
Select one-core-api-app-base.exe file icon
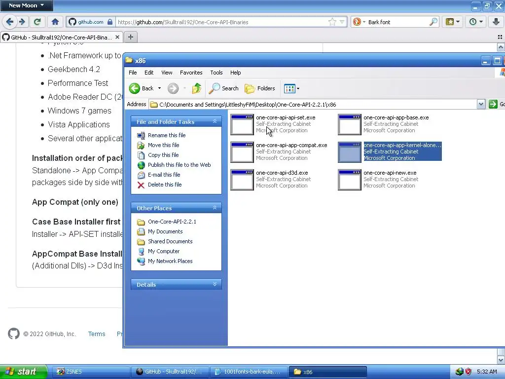pos(350,125)
